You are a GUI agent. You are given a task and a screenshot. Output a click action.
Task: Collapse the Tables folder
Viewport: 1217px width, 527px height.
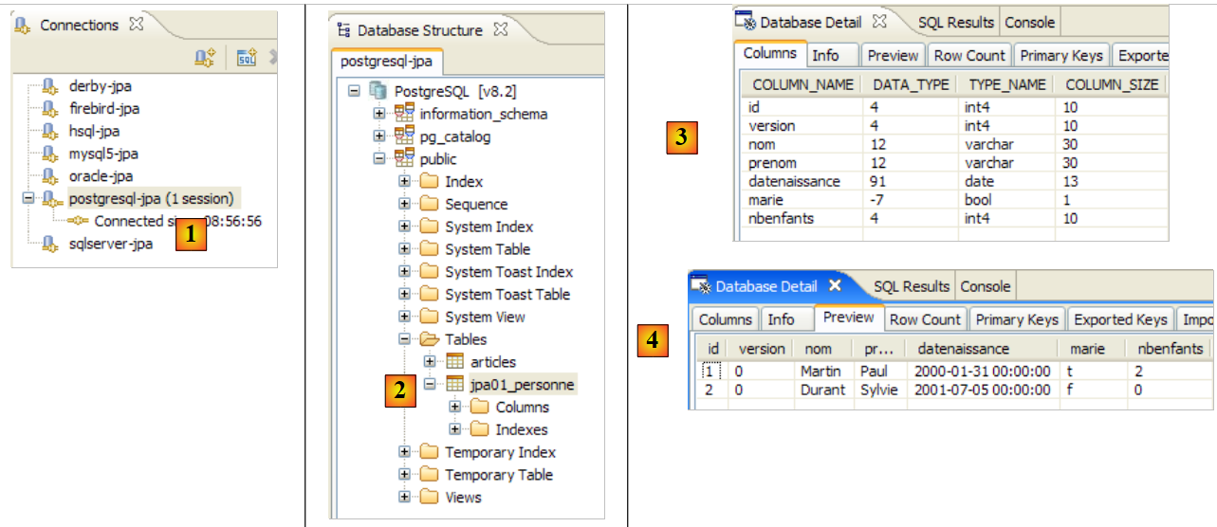(405, 339)
